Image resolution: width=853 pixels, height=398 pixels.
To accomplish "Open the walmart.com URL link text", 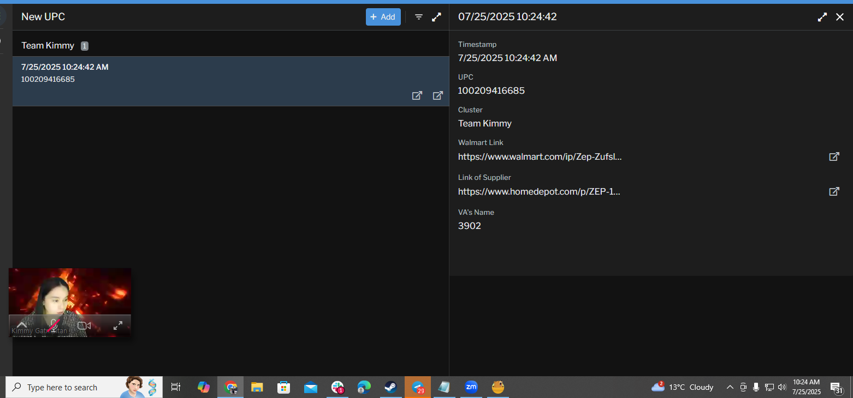I will pyautogui.click(x=540, y=156).
